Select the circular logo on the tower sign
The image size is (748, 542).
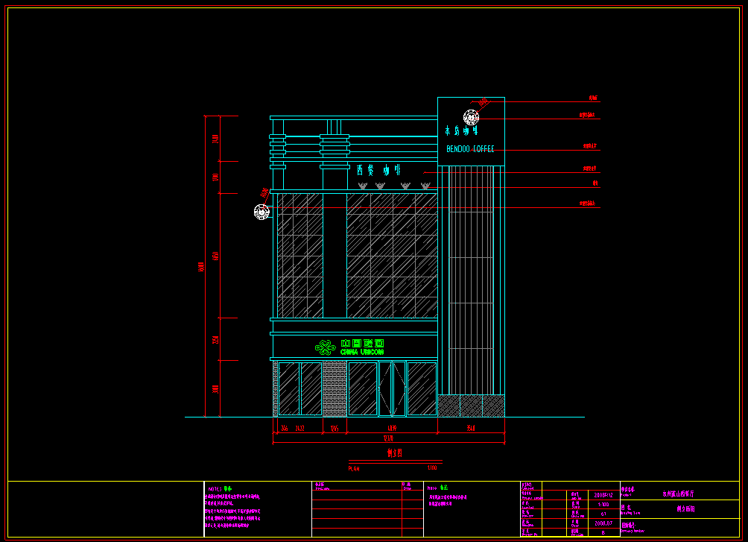[471, 117]
